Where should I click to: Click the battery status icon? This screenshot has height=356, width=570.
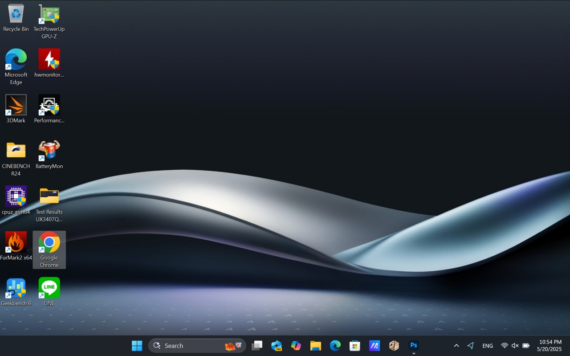coord(526,346)
